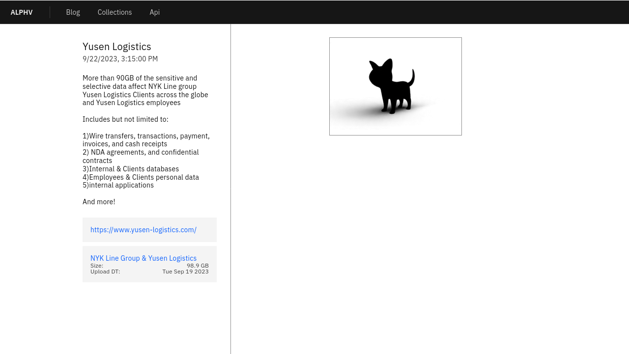
Task: Click the ALPHV site logo
Action: point(22,12)
